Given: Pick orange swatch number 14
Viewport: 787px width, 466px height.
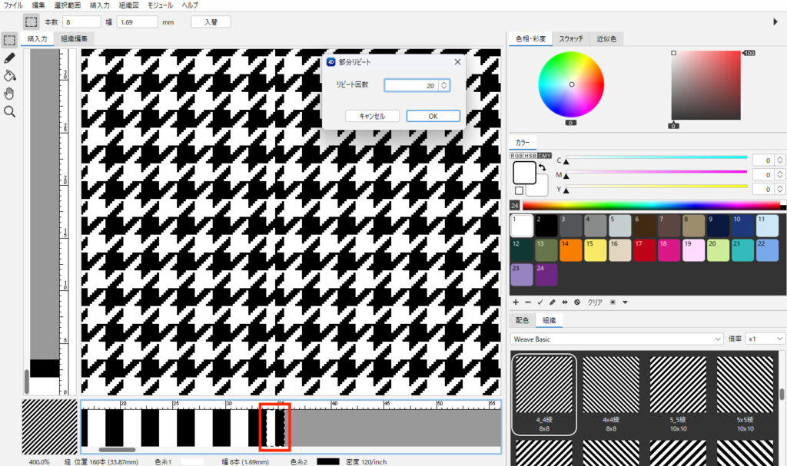Looking at the screenshot, I should tap(571, 250).
